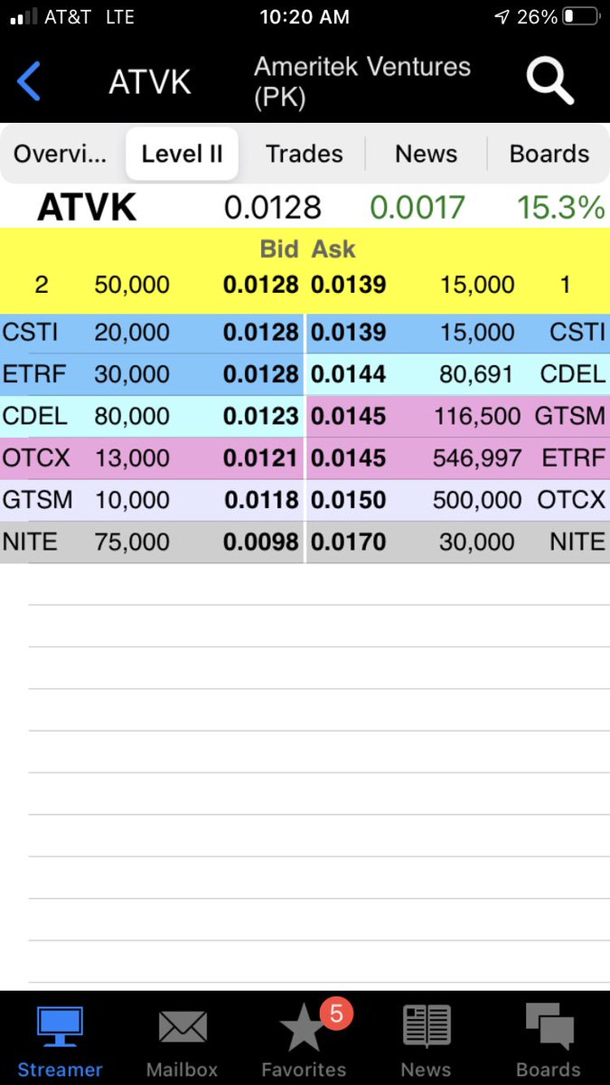Open the bottom News newspaper icon

(x=426, y=1028)
